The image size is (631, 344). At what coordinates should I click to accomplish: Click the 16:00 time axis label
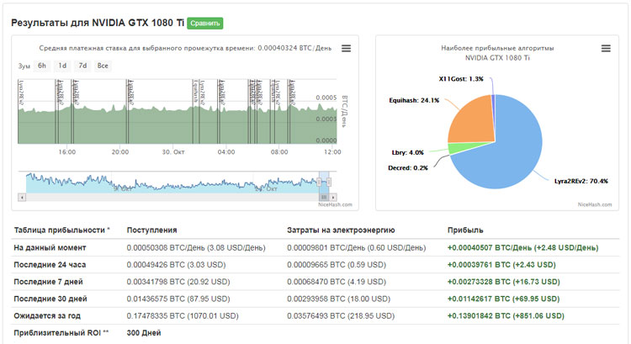tap(66, 152)
